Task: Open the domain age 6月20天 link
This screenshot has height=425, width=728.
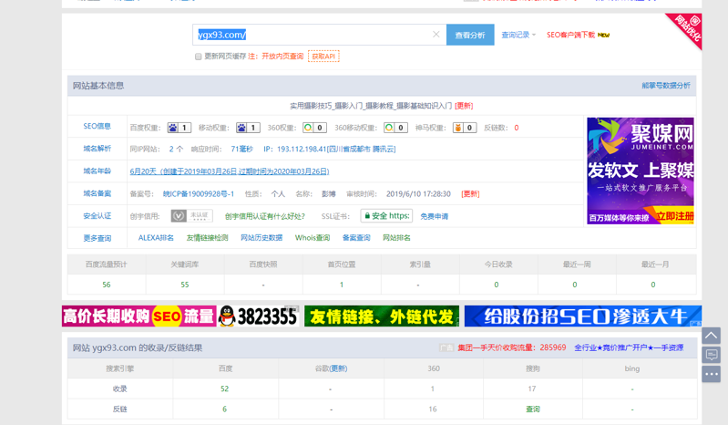Action: (x=230, y=171)
